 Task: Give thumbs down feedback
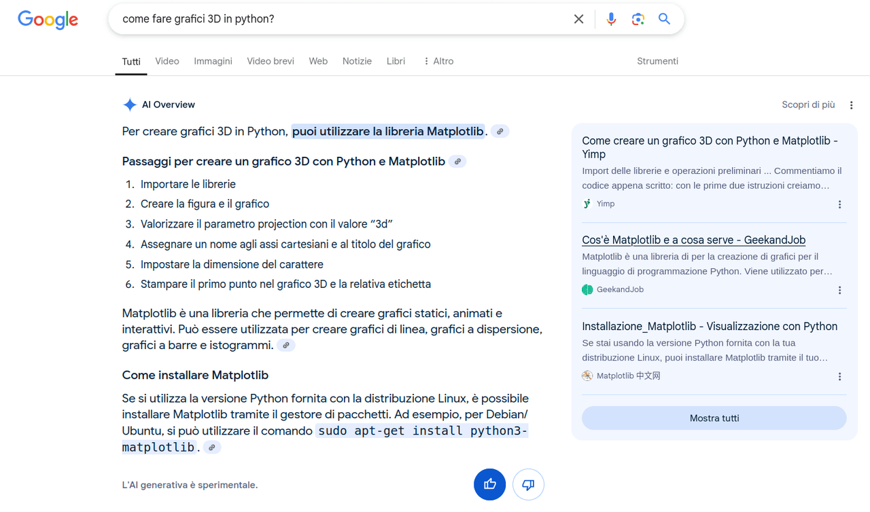tap(528, 484)
